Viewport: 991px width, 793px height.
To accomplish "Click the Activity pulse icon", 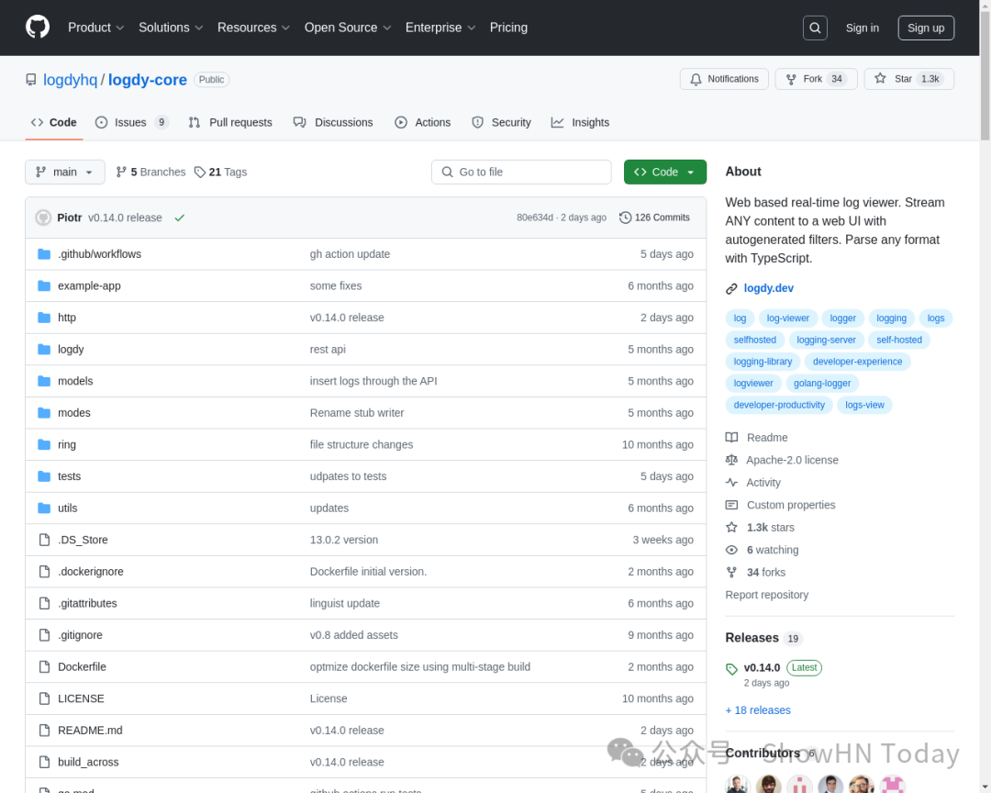I will click(731, 483).
